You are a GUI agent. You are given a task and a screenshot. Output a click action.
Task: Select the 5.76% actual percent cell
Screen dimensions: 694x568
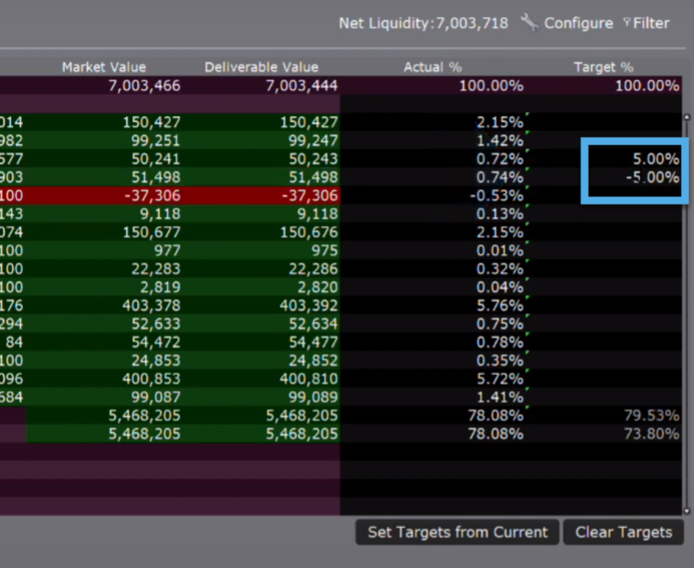pos(499,306)
